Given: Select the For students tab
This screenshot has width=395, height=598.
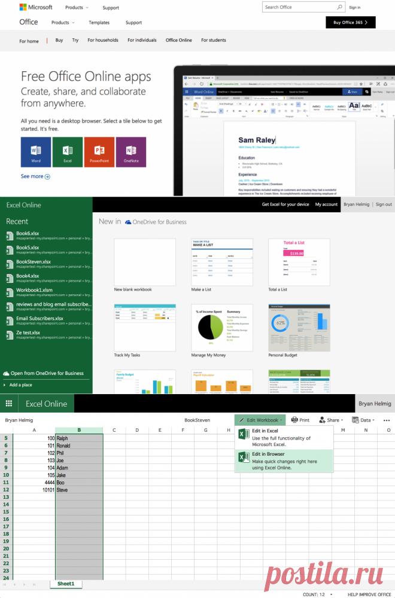Looking at the screenshot, I should 213,40.
